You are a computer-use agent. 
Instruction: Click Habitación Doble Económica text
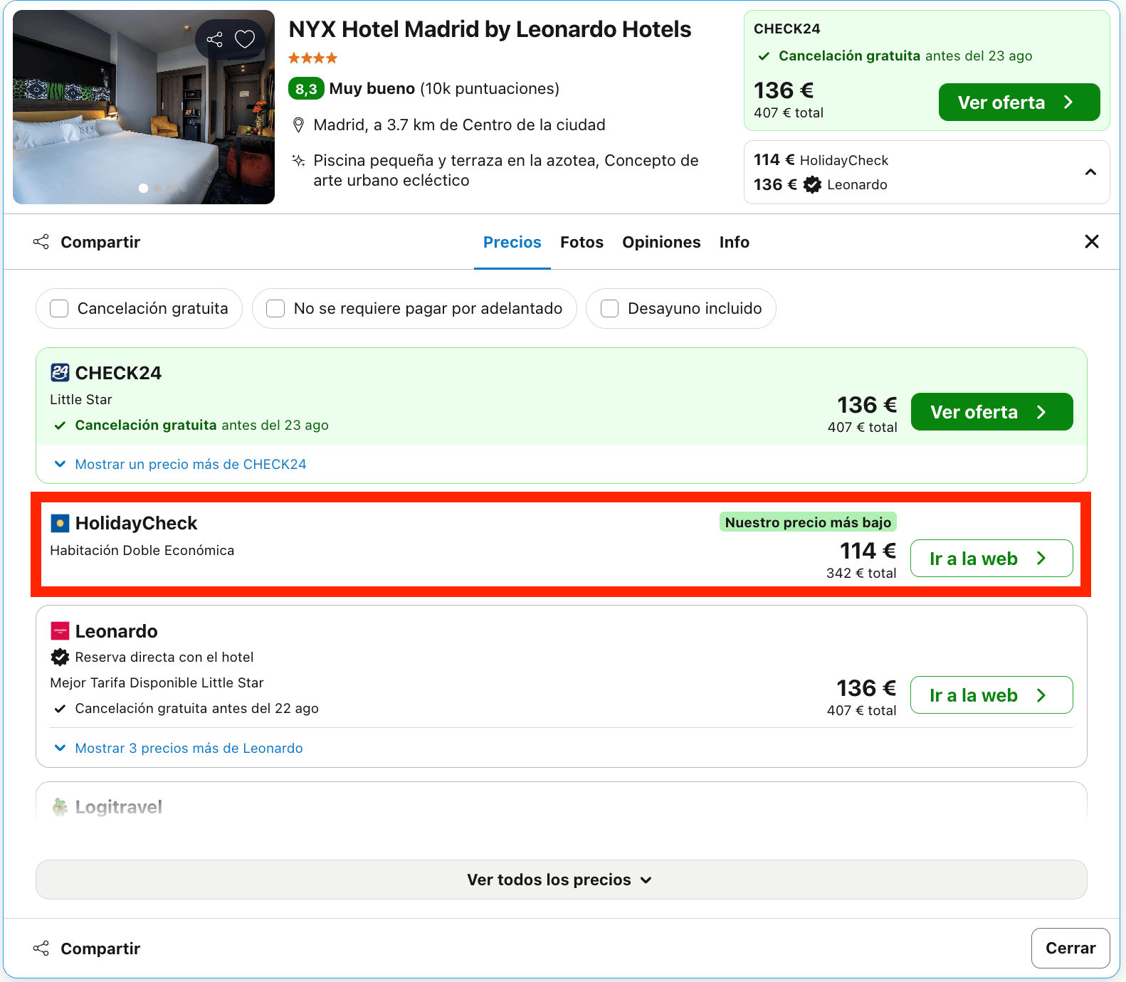[142, 551]
